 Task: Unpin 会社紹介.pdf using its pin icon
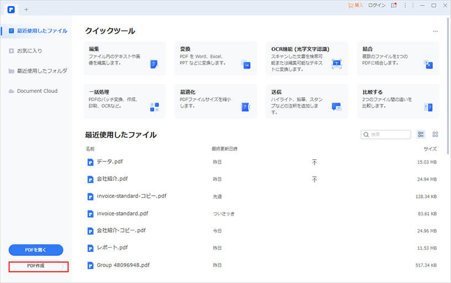[x=314, y=179]
